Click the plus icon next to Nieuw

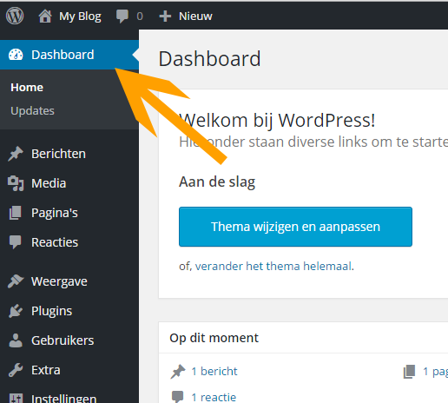tap(165, 17)
